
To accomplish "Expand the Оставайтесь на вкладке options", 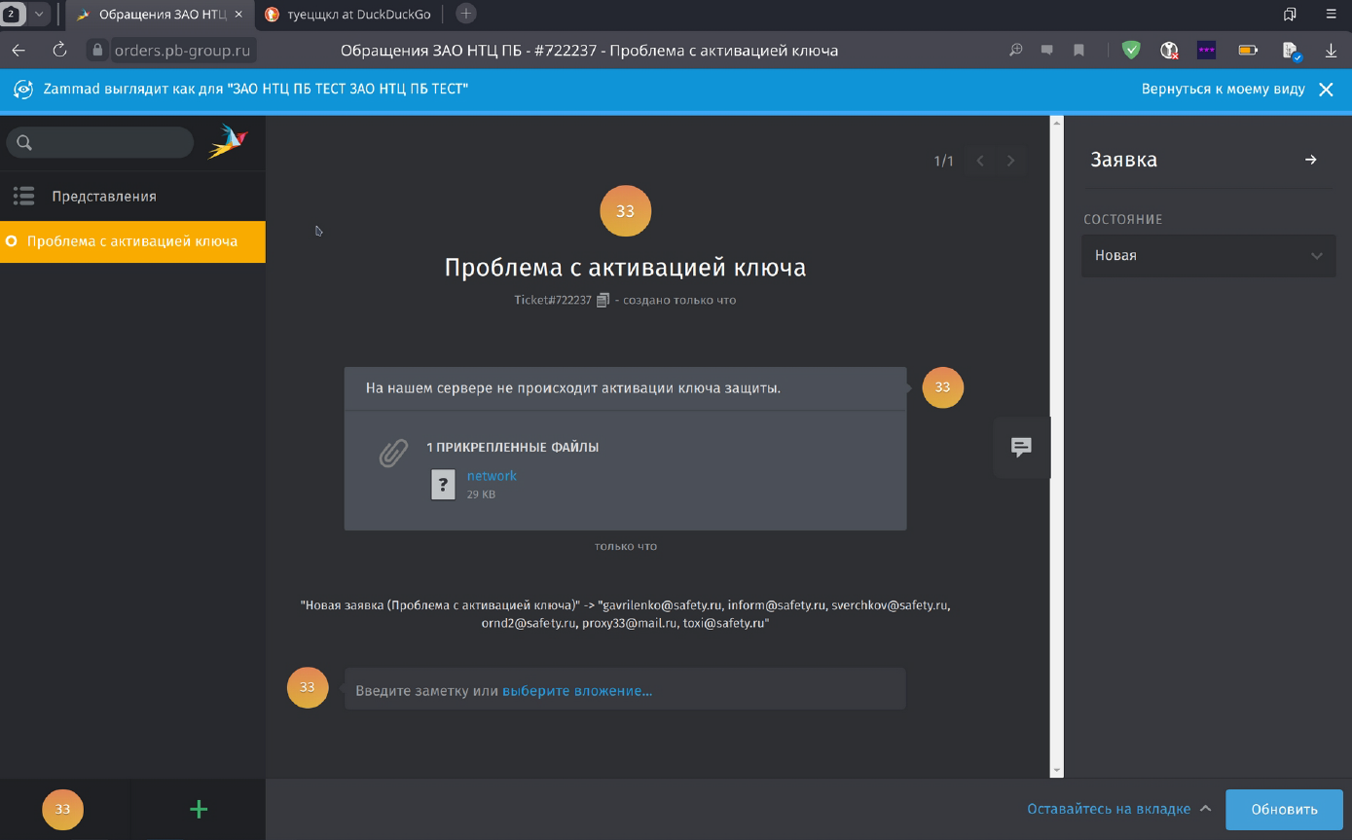I will [1118, 809].
